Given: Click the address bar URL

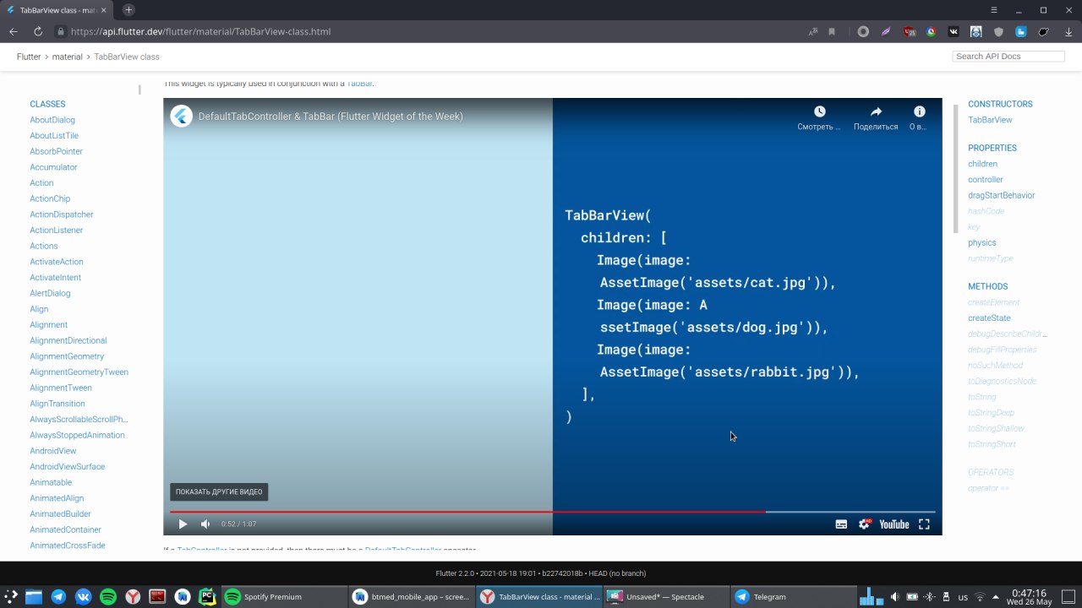Looking at the screenshot, I should click(x=200, y=31).
